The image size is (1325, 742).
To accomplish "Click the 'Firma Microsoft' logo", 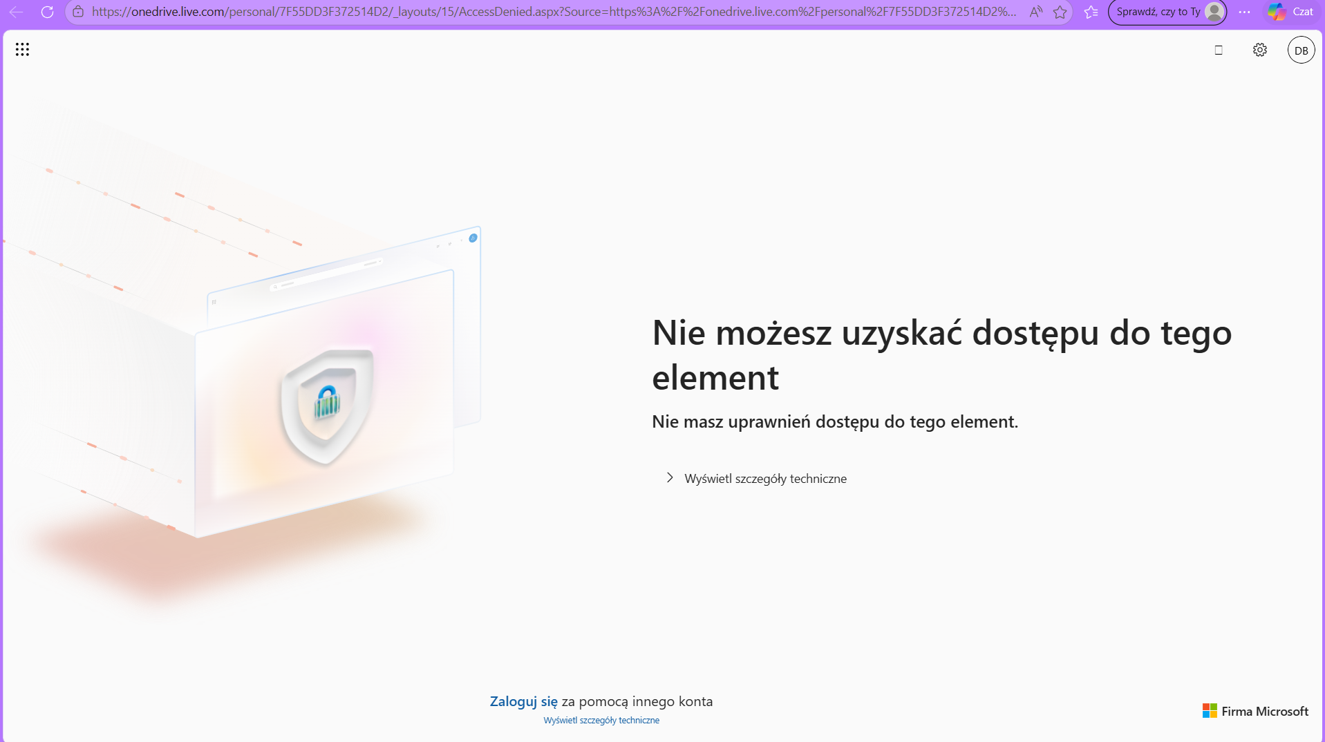I will pyautogui.click(x=1255, y=711).
